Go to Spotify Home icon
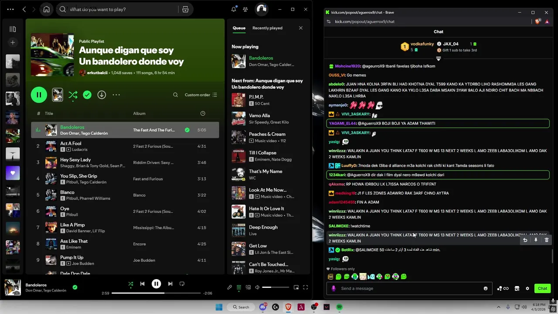 [46, 9]
